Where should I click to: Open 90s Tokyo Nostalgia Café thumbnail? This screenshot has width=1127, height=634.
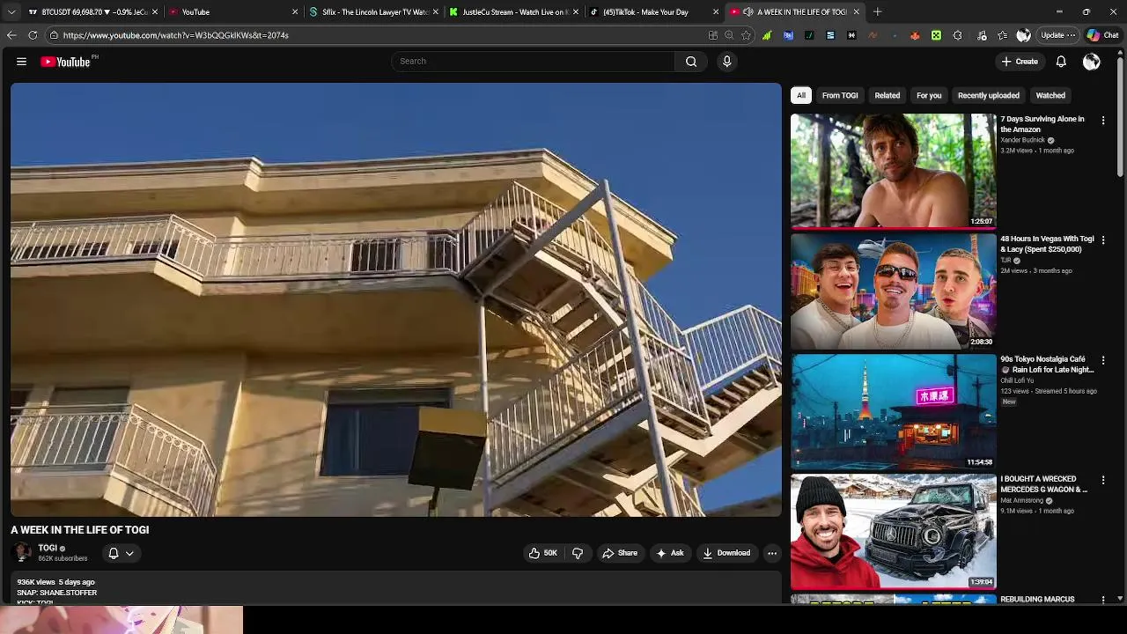click(893, 410)
